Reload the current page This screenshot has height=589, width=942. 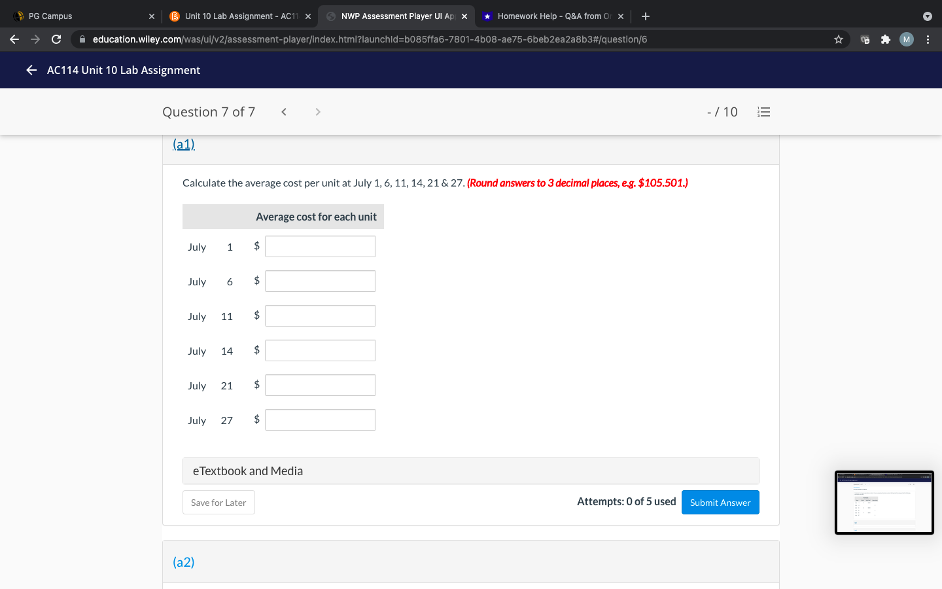coord(56,39)
